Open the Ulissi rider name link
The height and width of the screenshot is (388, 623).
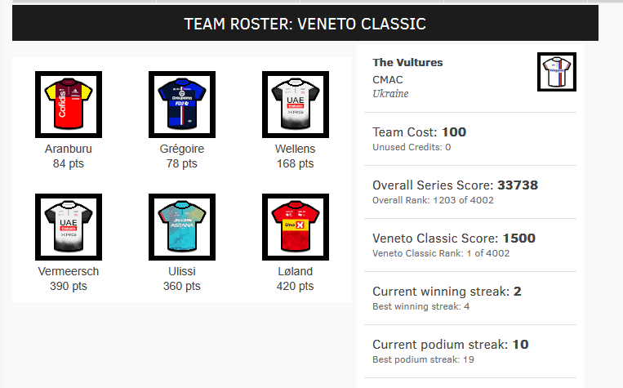182,271
